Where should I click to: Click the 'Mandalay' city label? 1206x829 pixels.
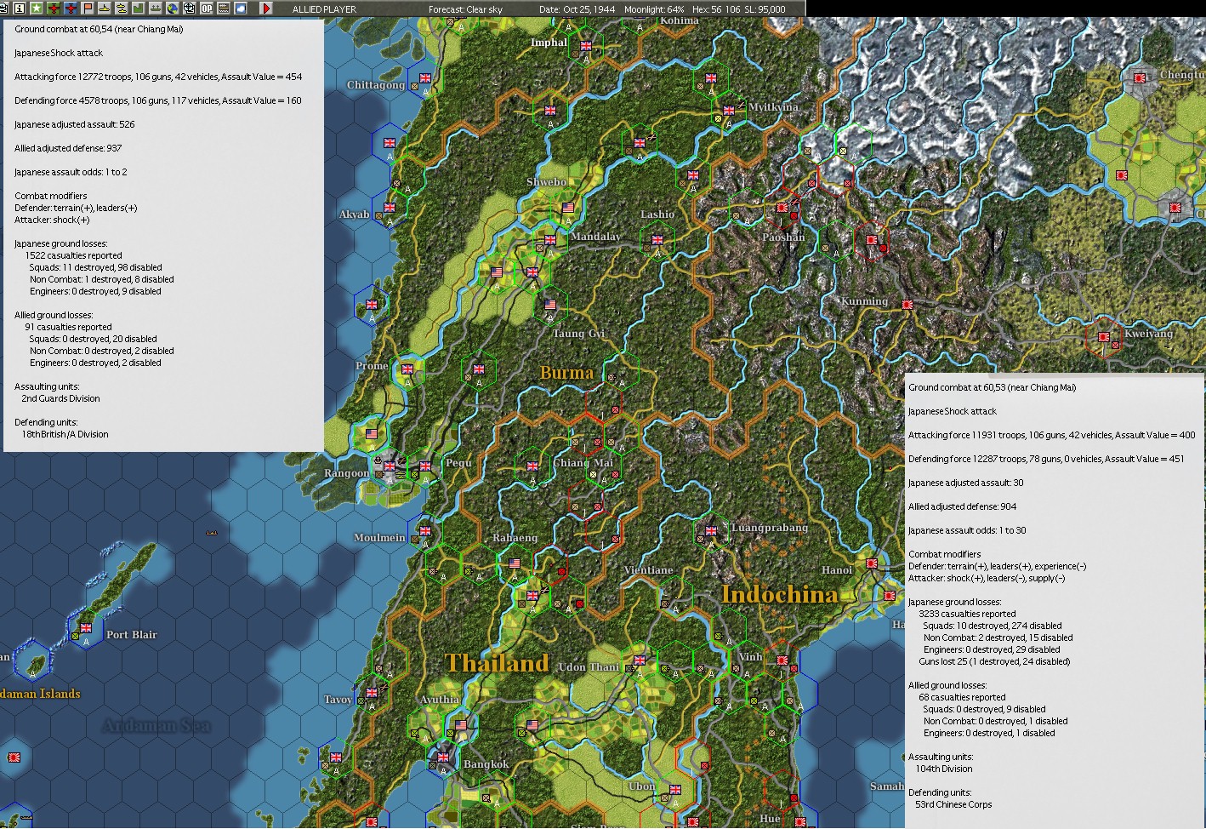(595, 237)
